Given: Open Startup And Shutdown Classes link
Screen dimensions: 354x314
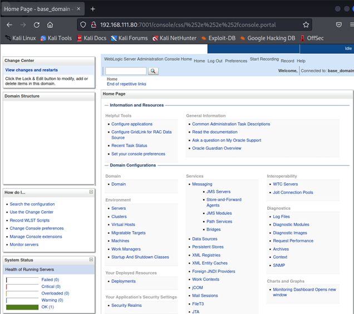Looking at the screenshot, I should pyautogui.click(x=140, y=257).
